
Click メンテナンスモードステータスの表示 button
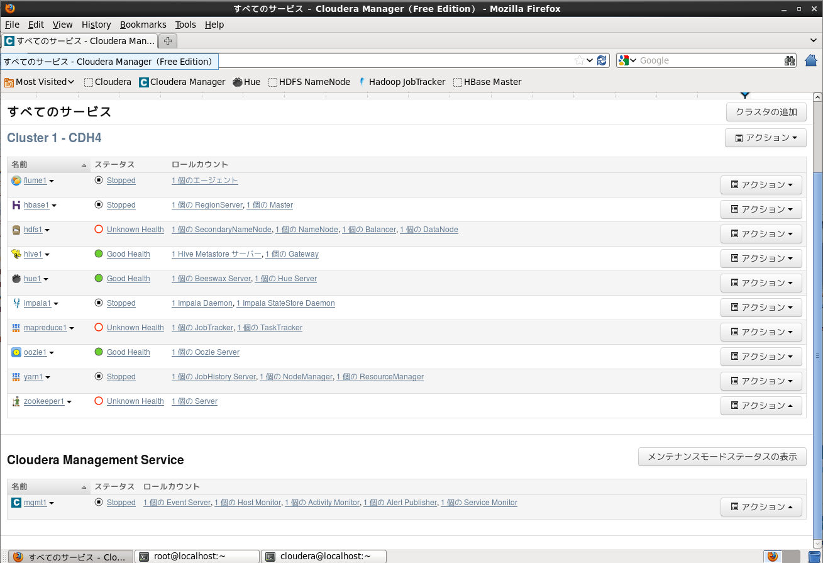point(722,457)
